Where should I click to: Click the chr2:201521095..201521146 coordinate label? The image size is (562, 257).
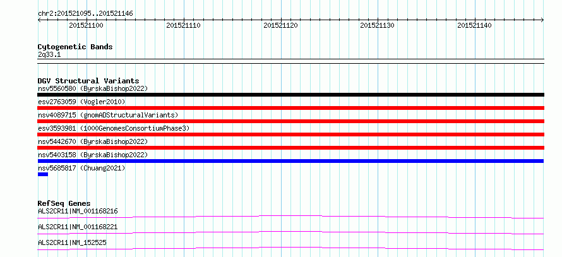click(x=85, y=14)
